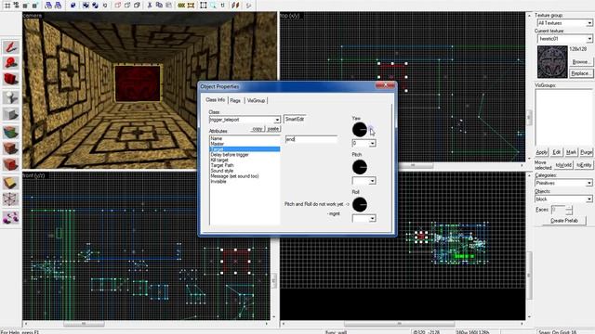This screenshot has height=334, width=595.
Task: Click the Hide Unselected Objects icon
Action: point(127,5)
